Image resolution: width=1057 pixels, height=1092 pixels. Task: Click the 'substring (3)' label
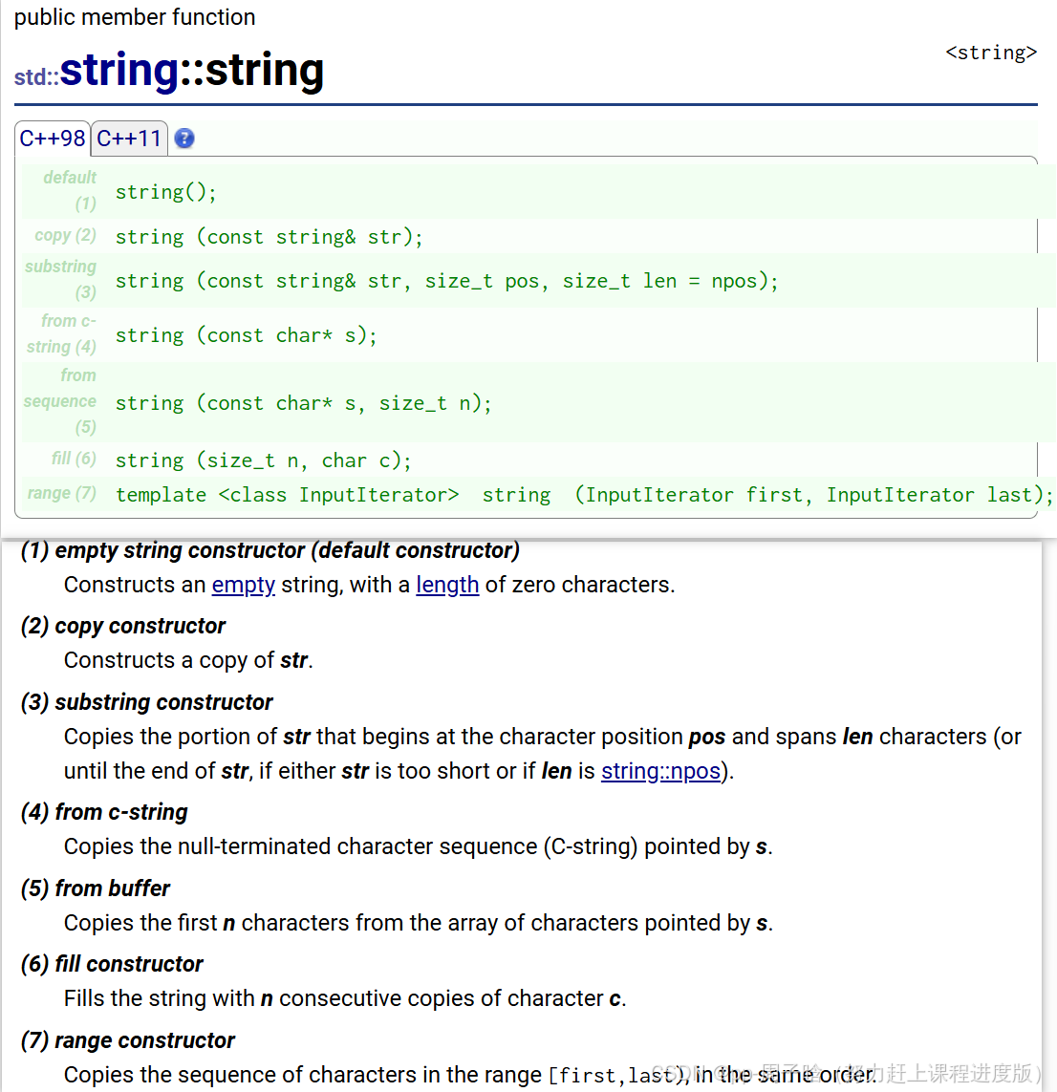tap(60, 279)
